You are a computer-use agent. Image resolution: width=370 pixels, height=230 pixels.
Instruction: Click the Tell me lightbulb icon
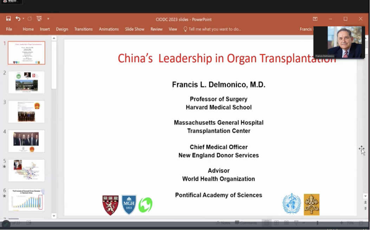tap(186, 29)
